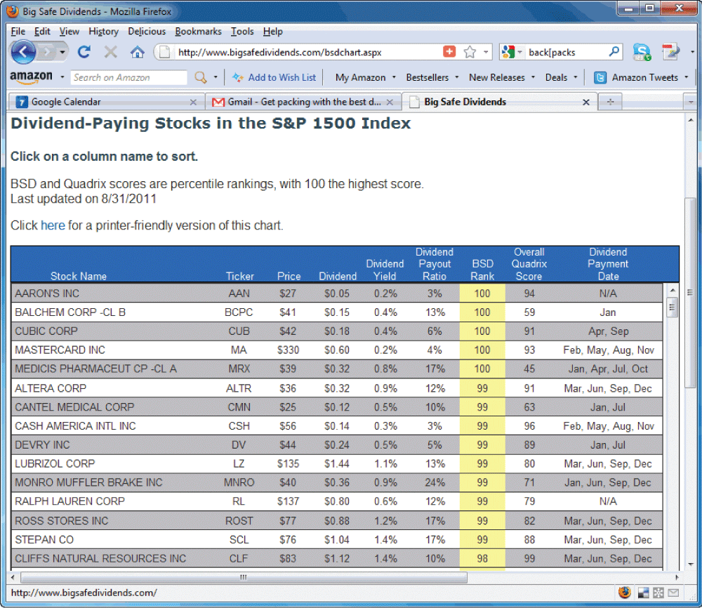
Task: Switch to the Gmail tab
Action: click(302, 102)
